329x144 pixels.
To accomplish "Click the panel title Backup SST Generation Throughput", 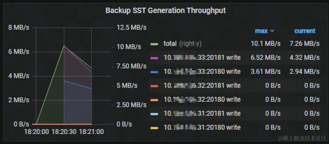I will pos(165,10).
